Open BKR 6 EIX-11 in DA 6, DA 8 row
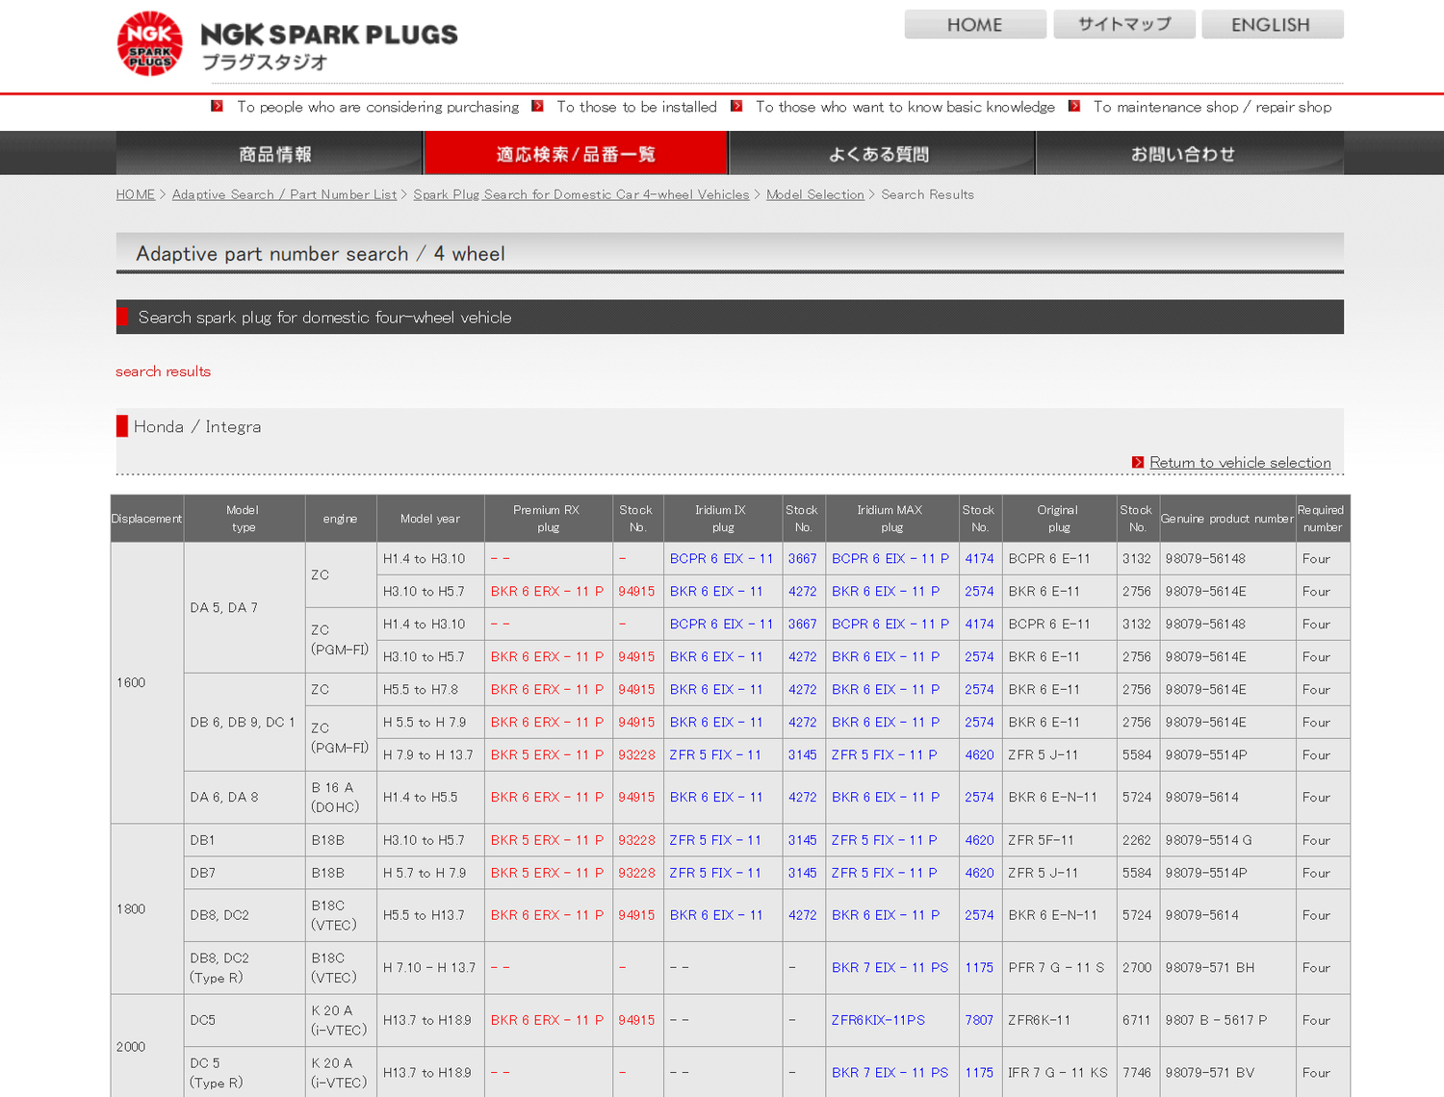Image resolution: width=1444 pixels, height=1097 pixels. click(716, 798)
